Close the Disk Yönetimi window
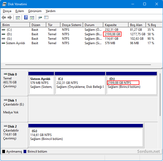Screen dimensions: 163x161 (x=156, y=4)
